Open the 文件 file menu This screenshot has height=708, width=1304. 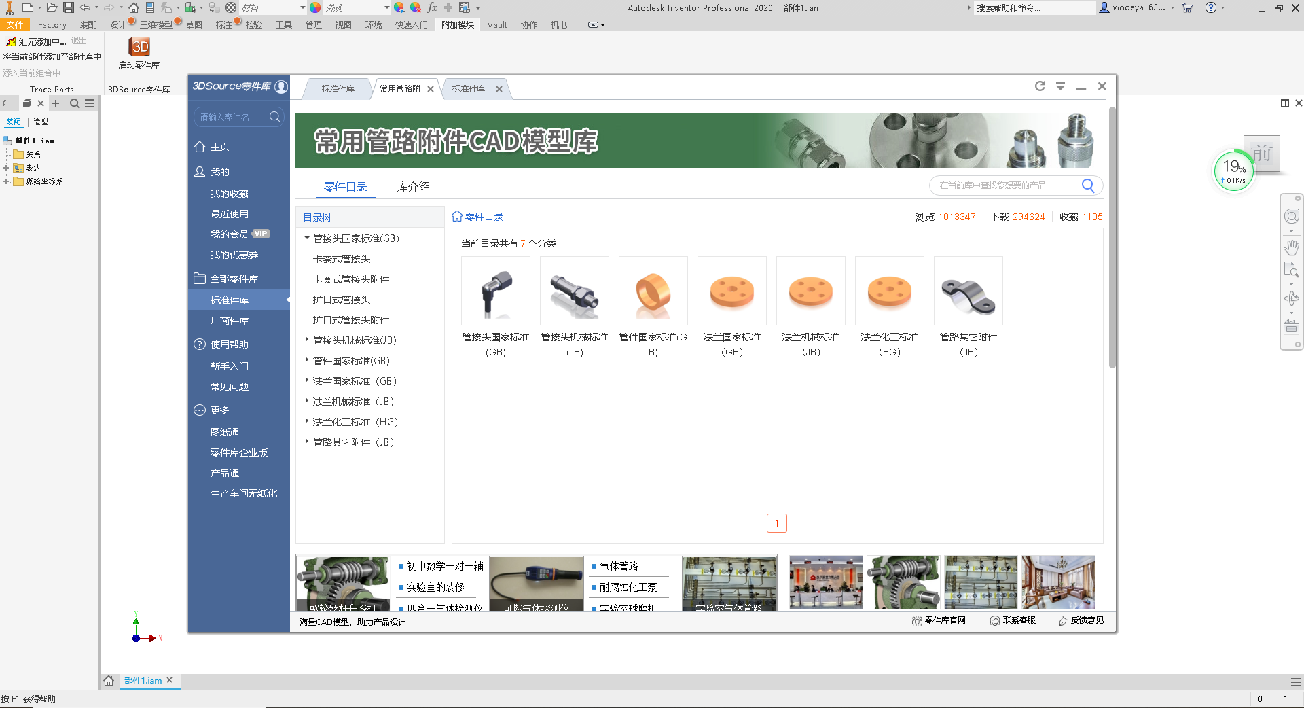[x=15, y=24]
